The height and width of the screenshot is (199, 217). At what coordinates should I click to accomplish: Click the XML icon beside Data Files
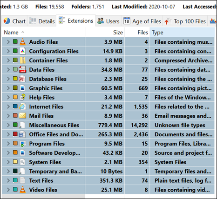tap(22, 69)
